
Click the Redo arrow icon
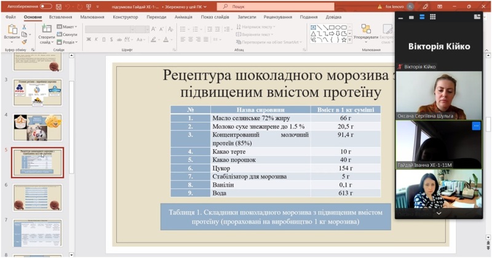point(80,6)
